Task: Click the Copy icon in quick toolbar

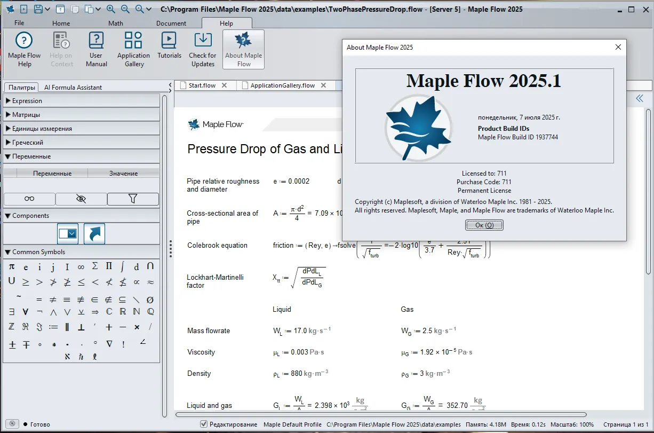Action: tap(75, 9)
